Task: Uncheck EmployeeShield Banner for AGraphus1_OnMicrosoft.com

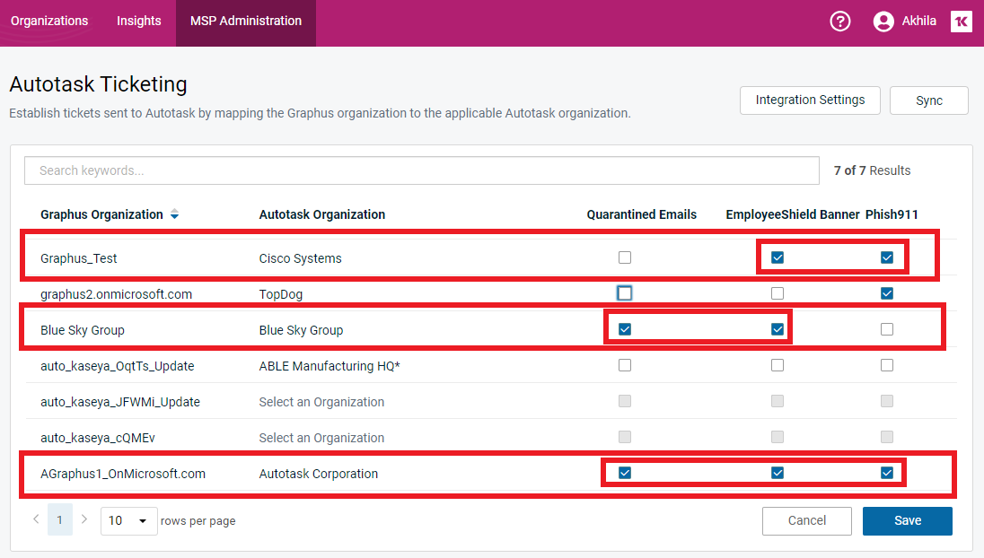Action: (778, 473)
